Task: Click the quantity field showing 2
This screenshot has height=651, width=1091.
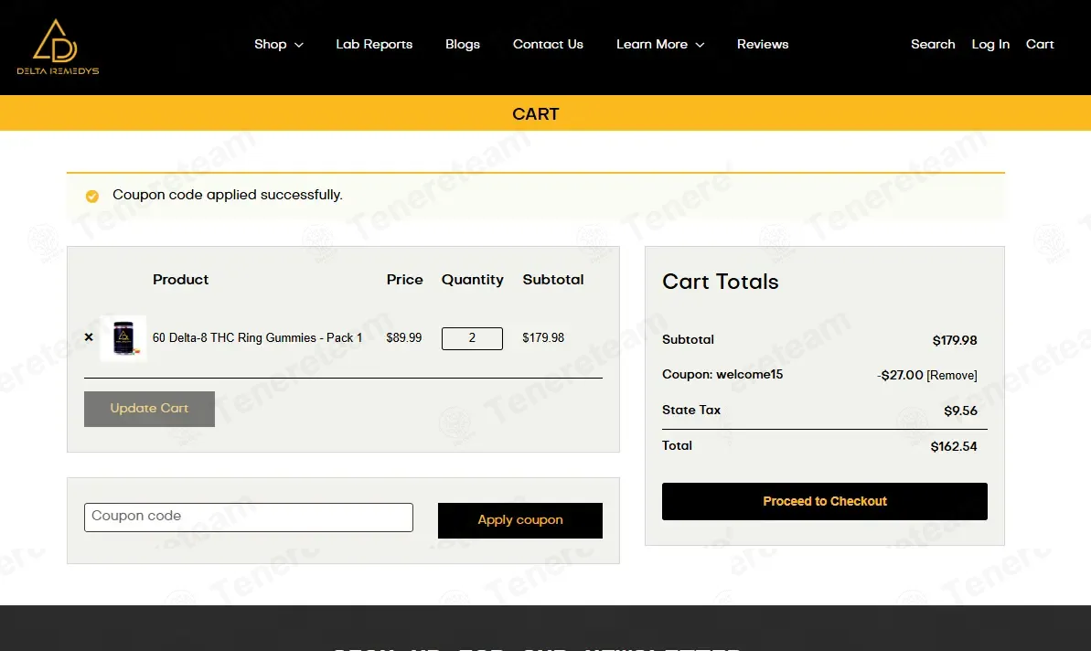Action: tap(472, 338)
